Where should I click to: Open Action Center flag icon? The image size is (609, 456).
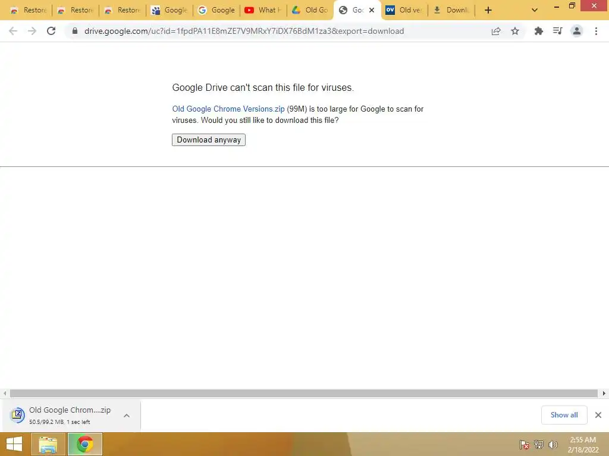(524, 444)
